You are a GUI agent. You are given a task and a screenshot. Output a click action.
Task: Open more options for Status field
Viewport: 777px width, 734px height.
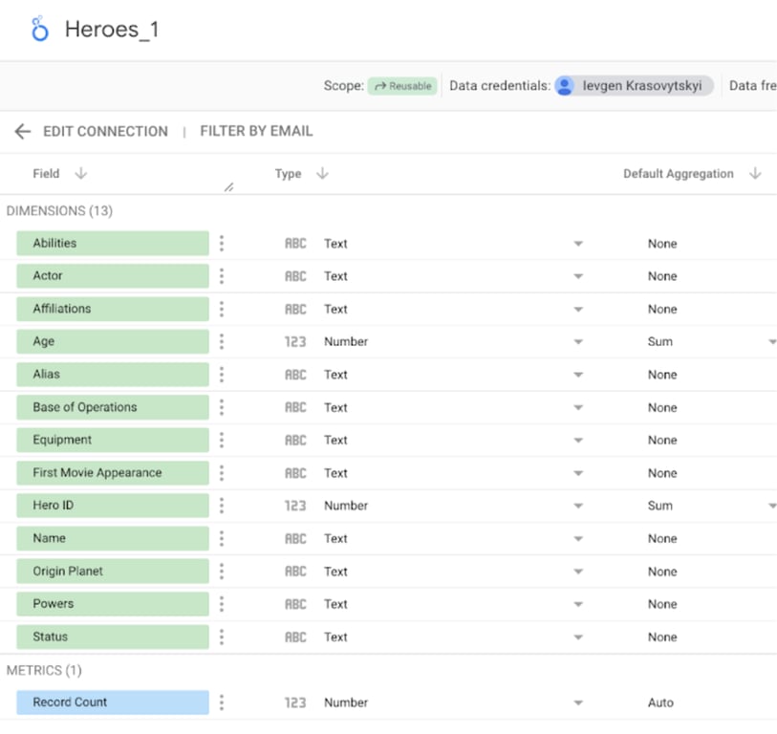pyautogui.click(x=222, y=637)
